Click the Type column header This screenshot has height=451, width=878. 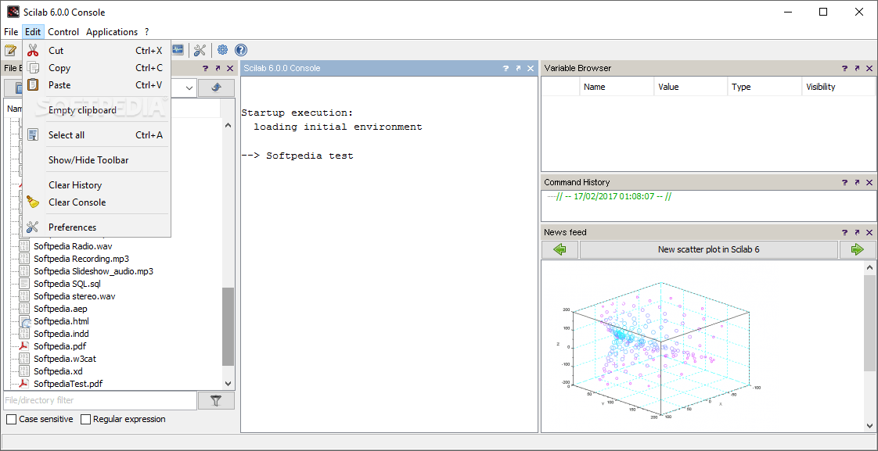tap(765, 87)
